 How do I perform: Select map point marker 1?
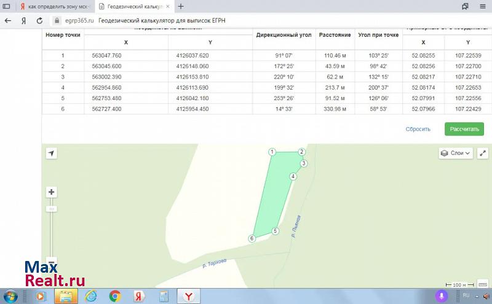[271, 152]
